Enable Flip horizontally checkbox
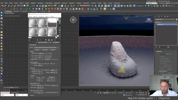This screenshot has width=178, height=100. (x=44, y=56)
